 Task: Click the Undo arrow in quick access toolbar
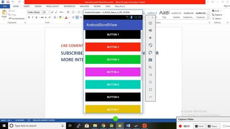tap(13, 2)
